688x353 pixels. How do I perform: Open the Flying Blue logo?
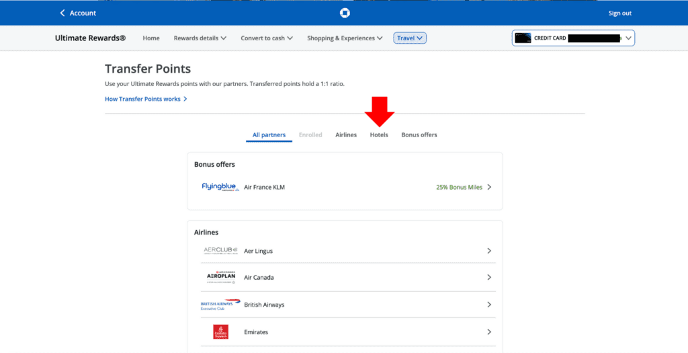[x=220, y=187]
